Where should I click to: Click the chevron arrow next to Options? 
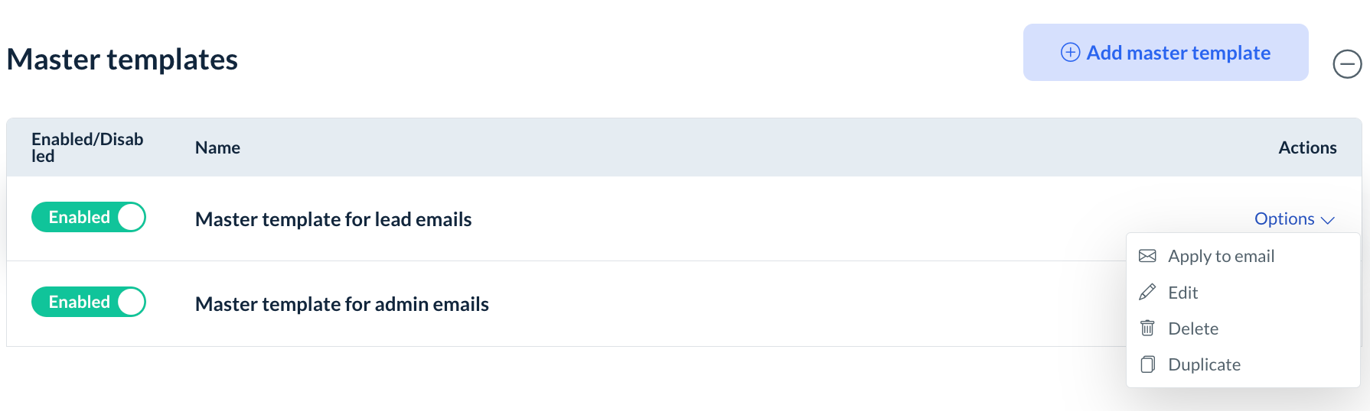(x=1328, y=220)
